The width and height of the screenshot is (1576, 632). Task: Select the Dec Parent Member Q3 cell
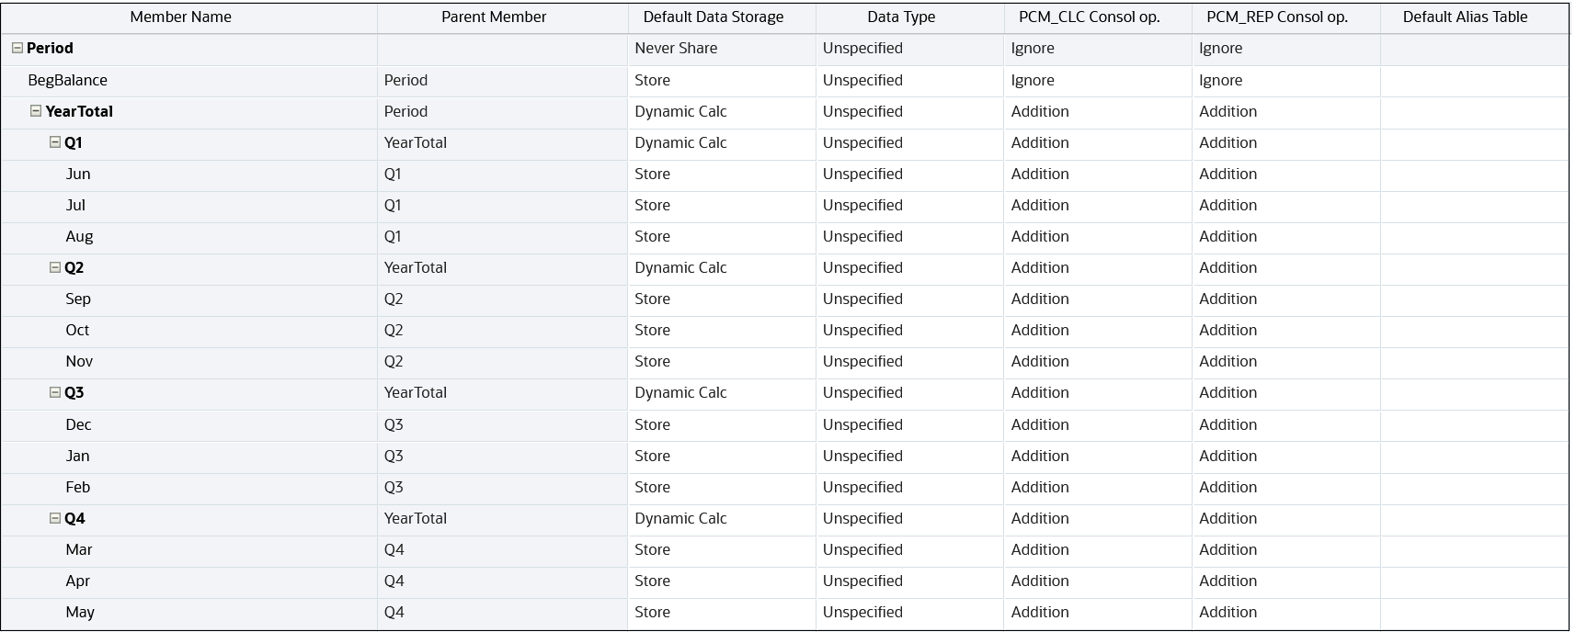click(x=502, y=424)
